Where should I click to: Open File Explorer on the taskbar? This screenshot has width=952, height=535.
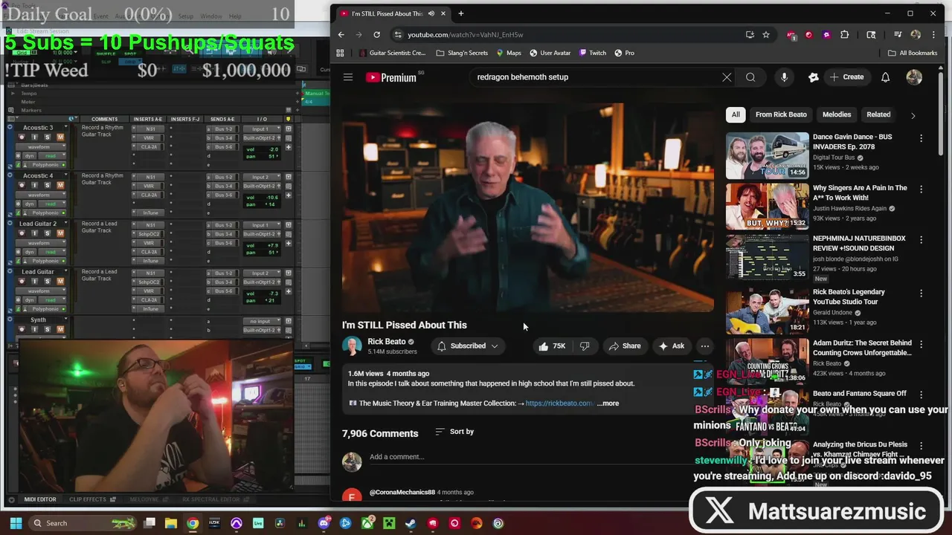[x=171, y=523]
